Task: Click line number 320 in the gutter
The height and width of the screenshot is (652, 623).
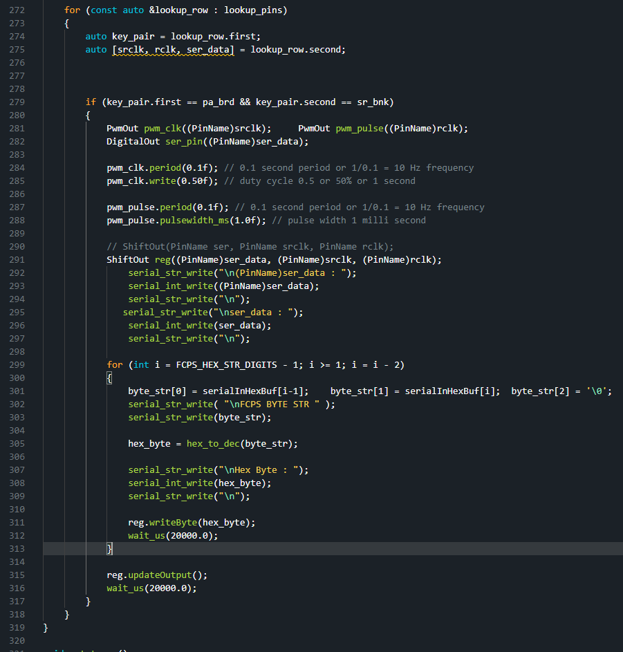Action: pyautogui.click(x=17, y=640)
